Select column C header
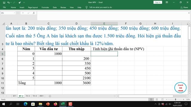 [48, 23]
